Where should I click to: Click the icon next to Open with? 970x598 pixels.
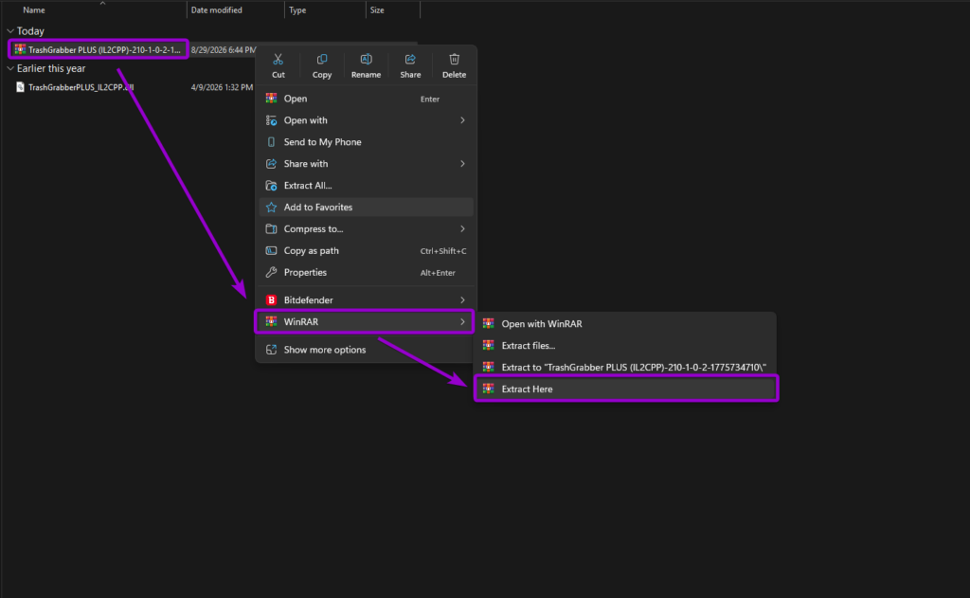[x=271, y=120]
